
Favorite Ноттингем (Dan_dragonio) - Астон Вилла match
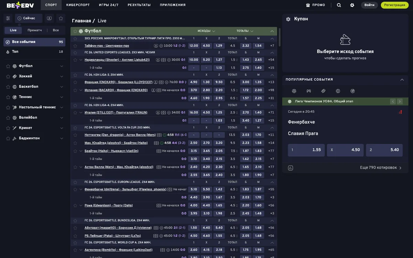[75, 135]
